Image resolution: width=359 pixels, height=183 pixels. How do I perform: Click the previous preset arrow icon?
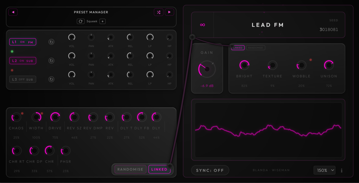click(13, 12)
